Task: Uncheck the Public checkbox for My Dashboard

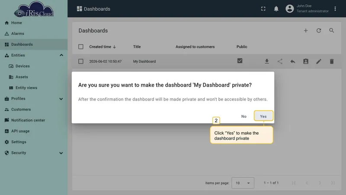Action: point(240,61)
